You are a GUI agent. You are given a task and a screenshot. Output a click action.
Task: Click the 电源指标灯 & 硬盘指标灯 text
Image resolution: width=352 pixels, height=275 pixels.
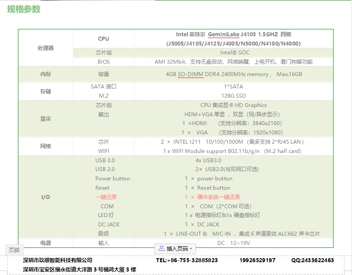(x=223, y=215)
